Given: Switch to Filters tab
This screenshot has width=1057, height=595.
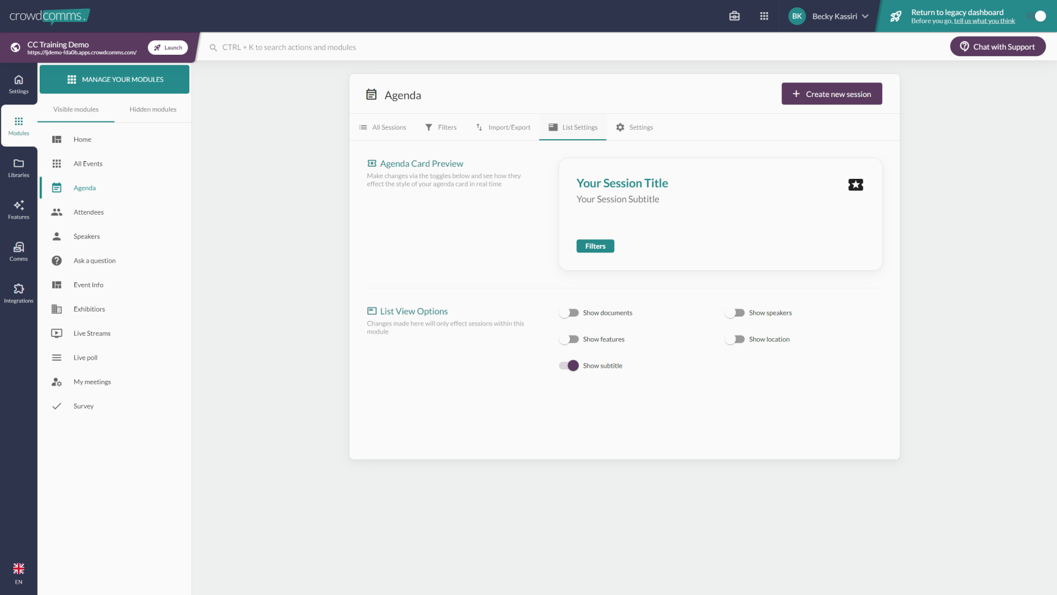Looking at the screenshot, I should coord(440,127).
